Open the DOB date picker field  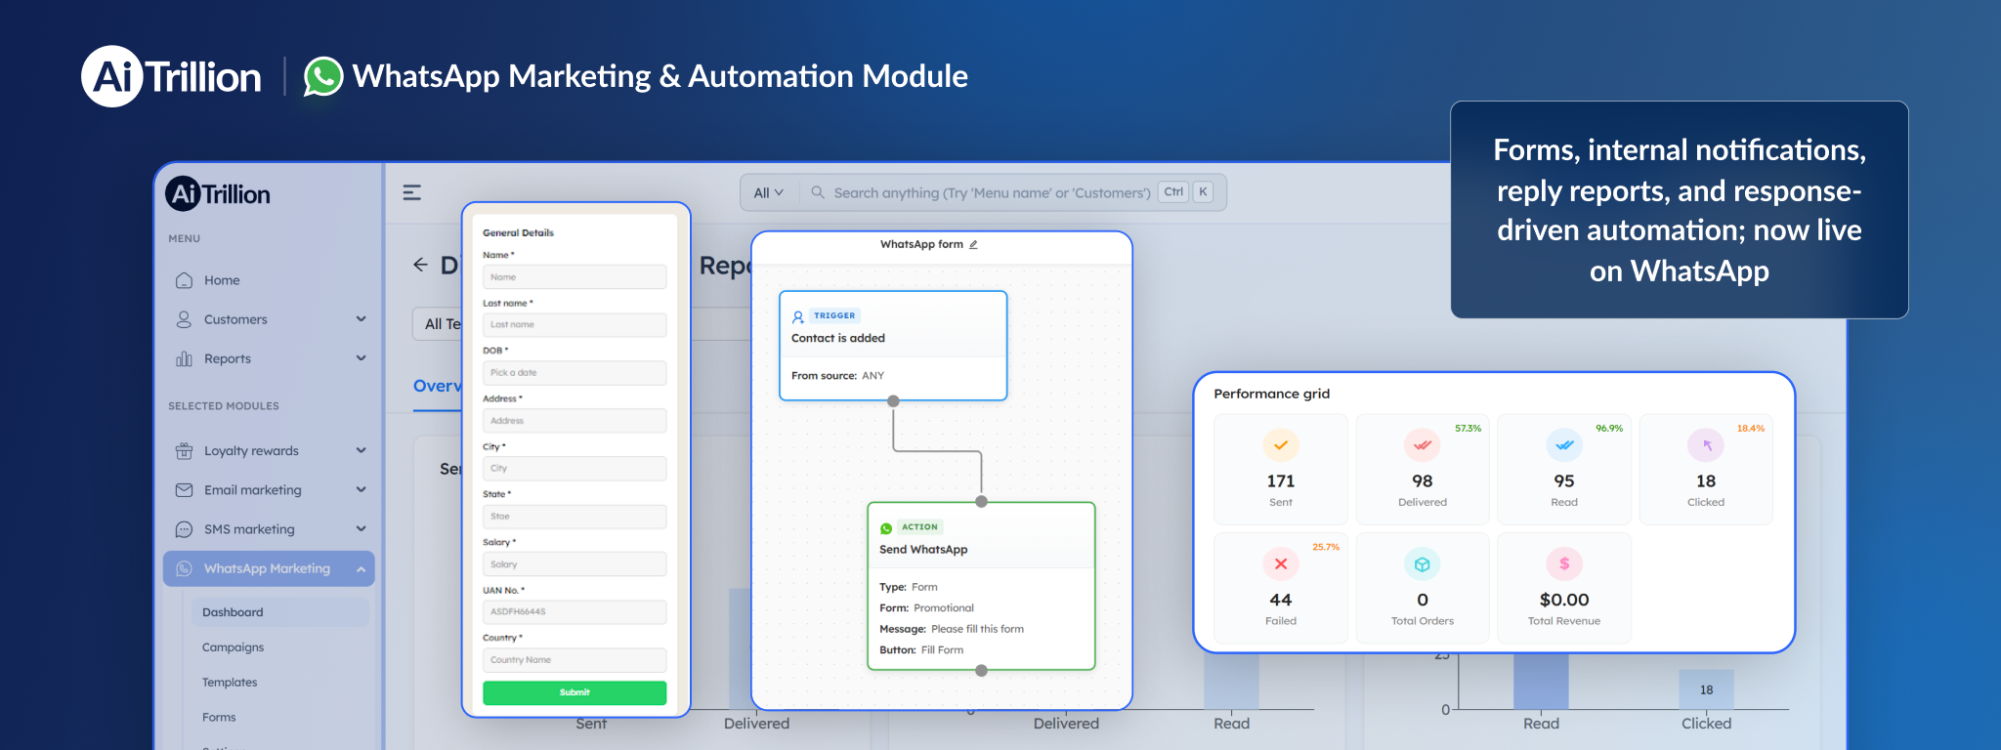click(575, 373)
